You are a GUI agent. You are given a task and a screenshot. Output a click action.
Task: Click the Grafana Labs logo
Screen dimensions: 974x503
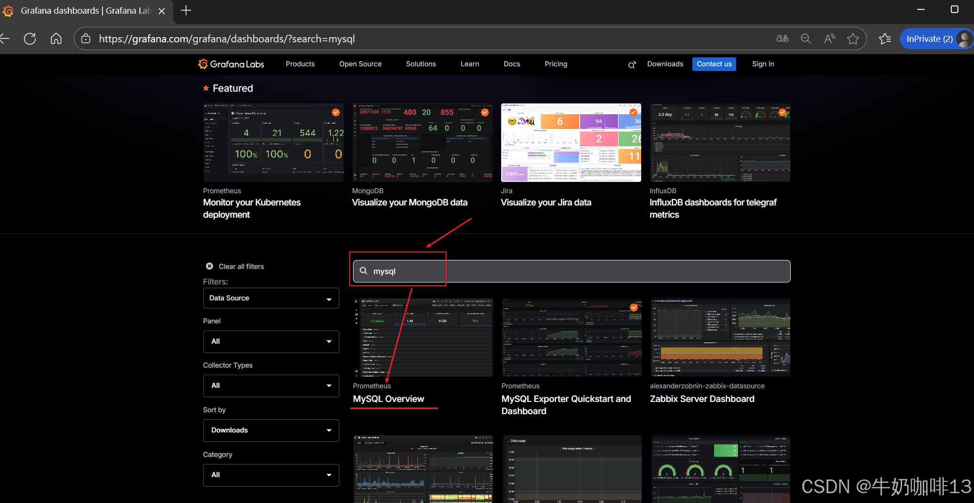[231, 64]
